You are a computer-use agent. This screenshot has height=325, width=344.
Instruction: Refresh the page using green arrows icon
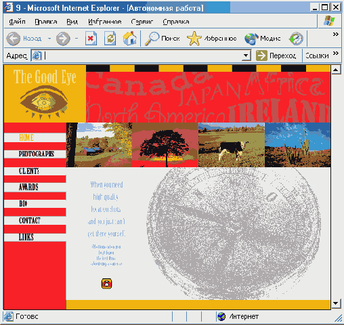pyautogui.click(x=110, y=39)
